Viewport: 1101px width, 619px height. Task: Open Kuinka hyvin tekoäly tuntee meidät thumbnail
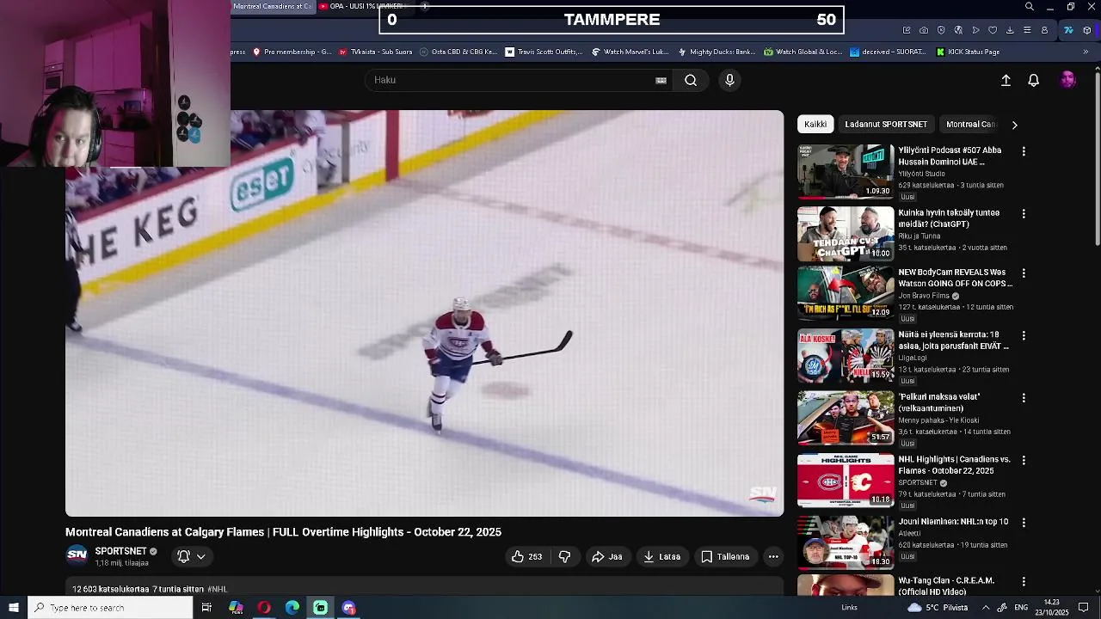pyautogui.click(x=846, y=234)
